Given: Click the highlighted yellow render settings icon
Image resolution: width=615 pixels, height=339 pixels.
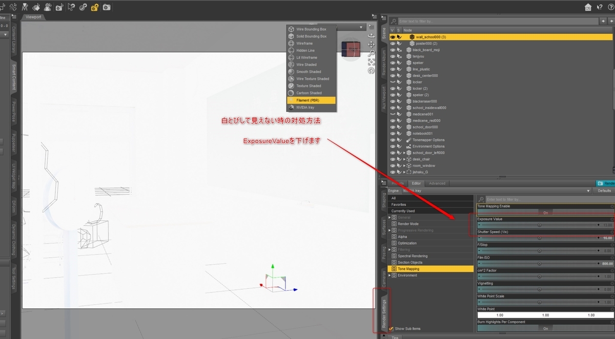Looking at the screenshot, I should (x=95, y=7).
